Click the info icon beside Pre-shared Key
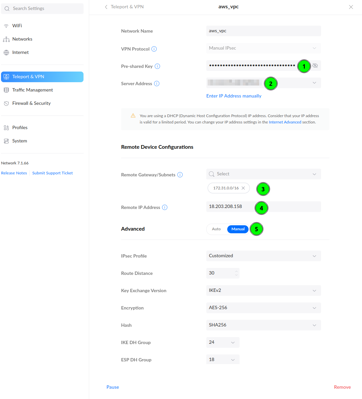 pyautogui.click(x=157, y=66)
